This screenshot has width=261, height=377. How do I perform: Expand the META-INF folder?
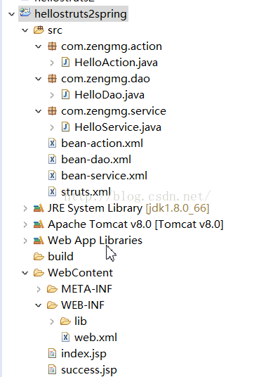tap(39, 289)
